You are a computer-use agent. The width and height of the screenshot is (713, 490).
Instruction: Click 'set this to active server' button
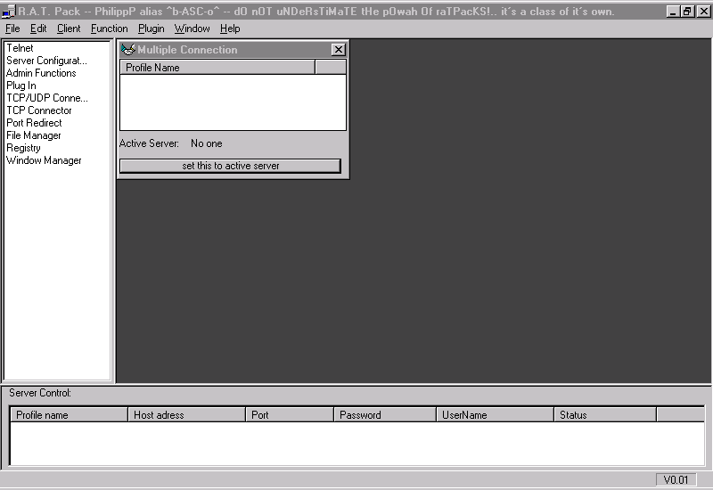tap(230, 166)
